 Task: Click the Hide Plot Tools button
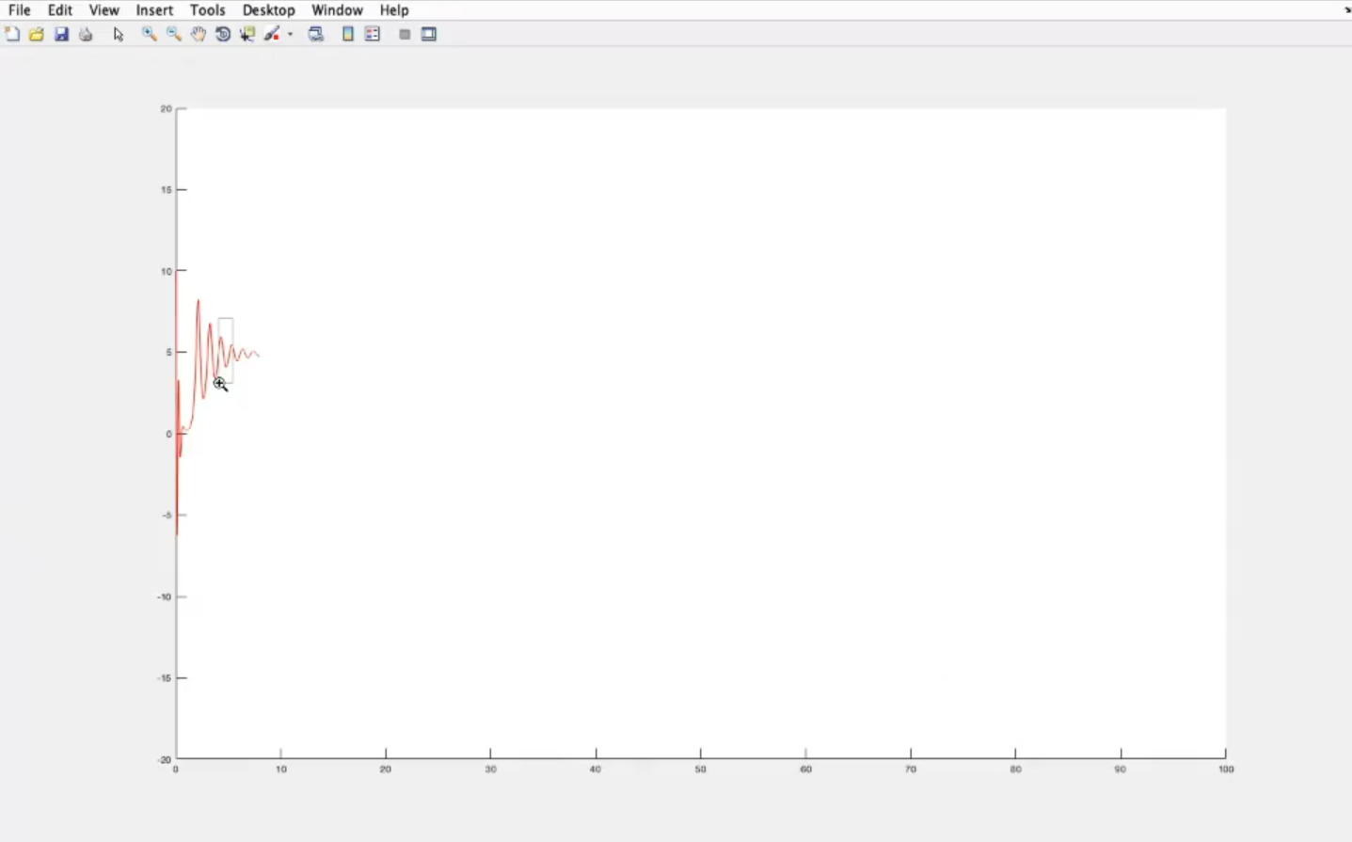click(x=405, y=35)
